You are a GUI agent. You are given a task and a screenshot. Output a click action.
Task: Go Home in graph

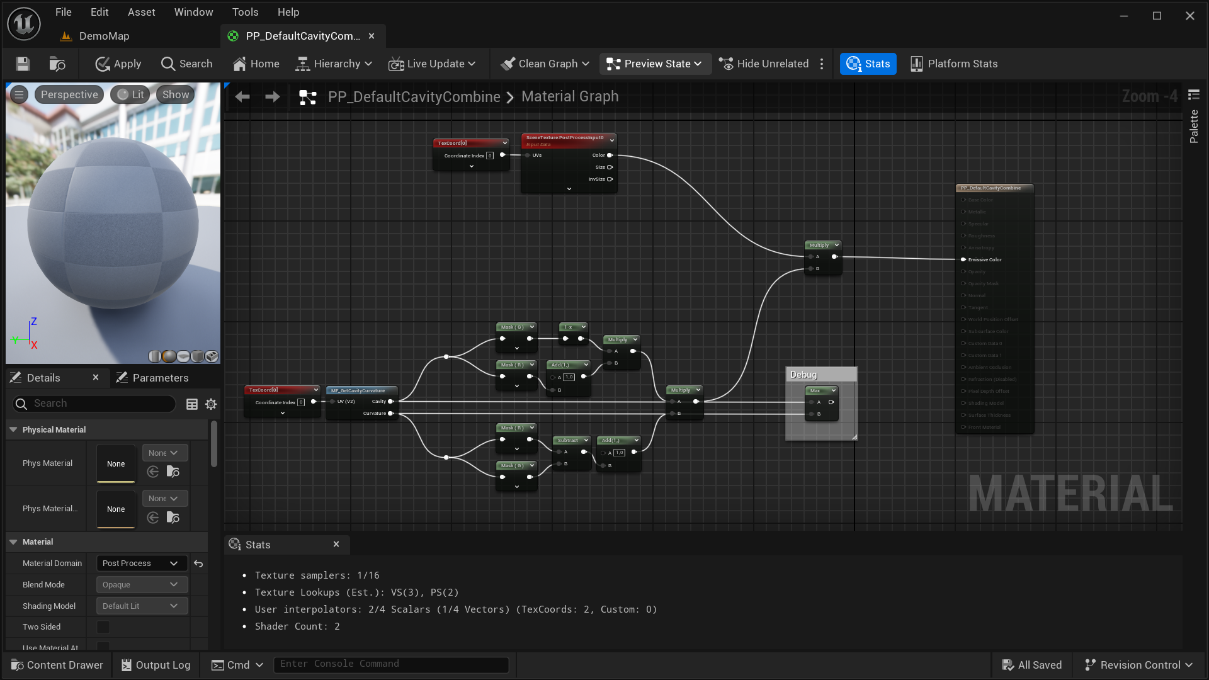point(256,64)
